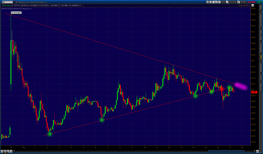Click the second chart toolbar icon left of timeframe

coord(211,2)
